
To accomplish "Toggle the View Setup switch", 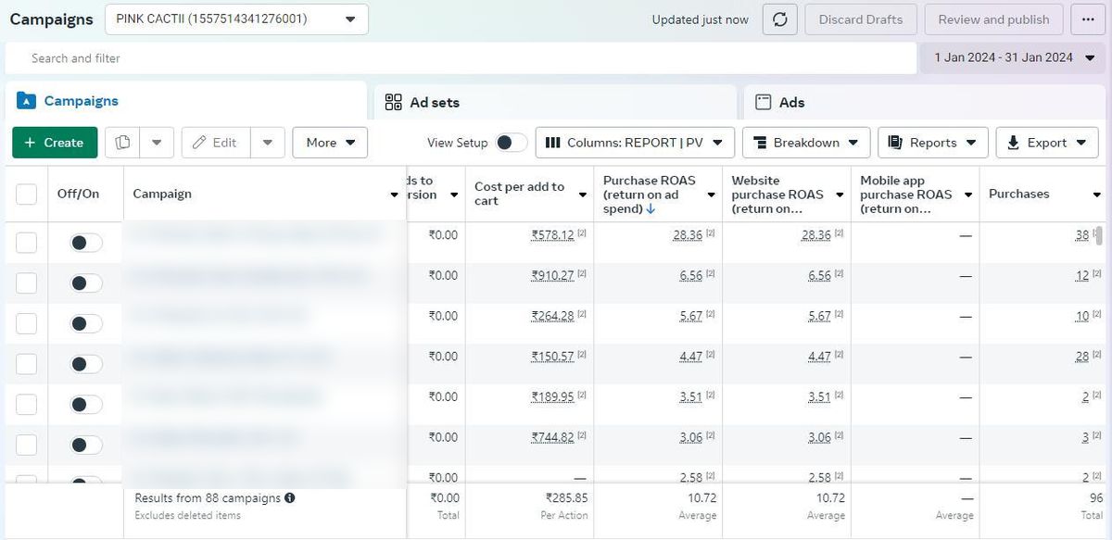I will coord(511,143).
